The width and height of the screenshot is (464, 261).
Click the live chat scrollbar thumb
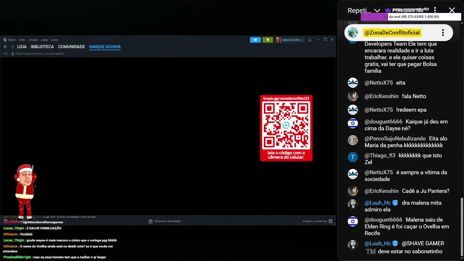pos(461,227)
